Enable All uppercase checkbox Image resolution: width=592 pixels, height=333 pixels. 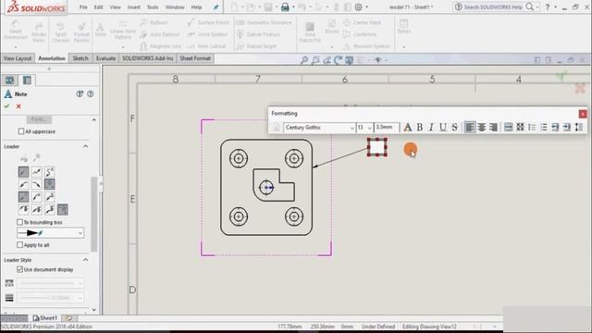coord(21,131)
